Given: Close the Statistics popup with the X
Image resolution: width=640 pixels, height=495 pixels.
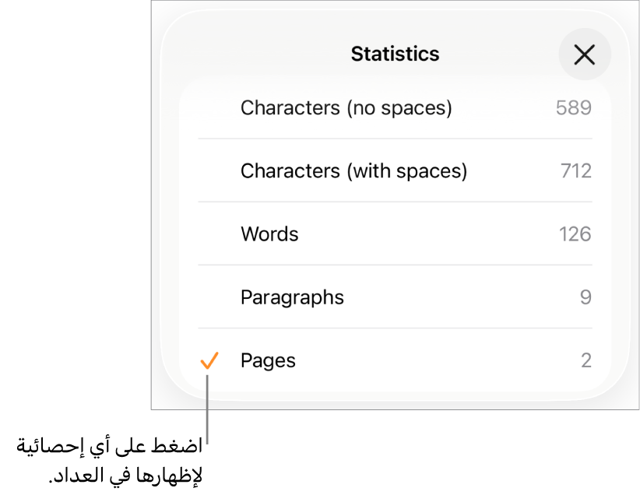Looking at the screenshot, I should [584, 54].
